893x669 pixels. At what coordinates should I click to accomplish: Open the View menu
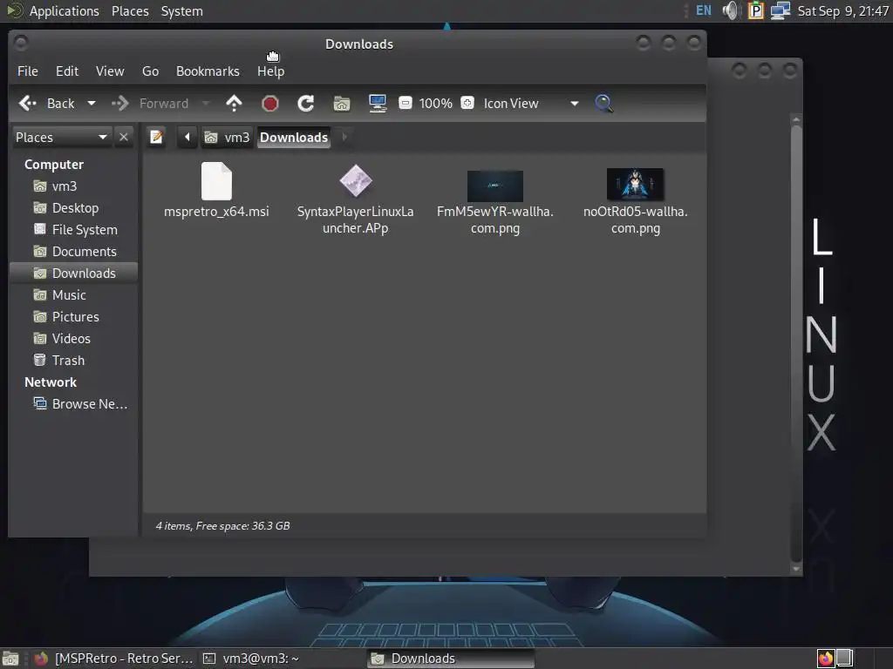(110, 71)
